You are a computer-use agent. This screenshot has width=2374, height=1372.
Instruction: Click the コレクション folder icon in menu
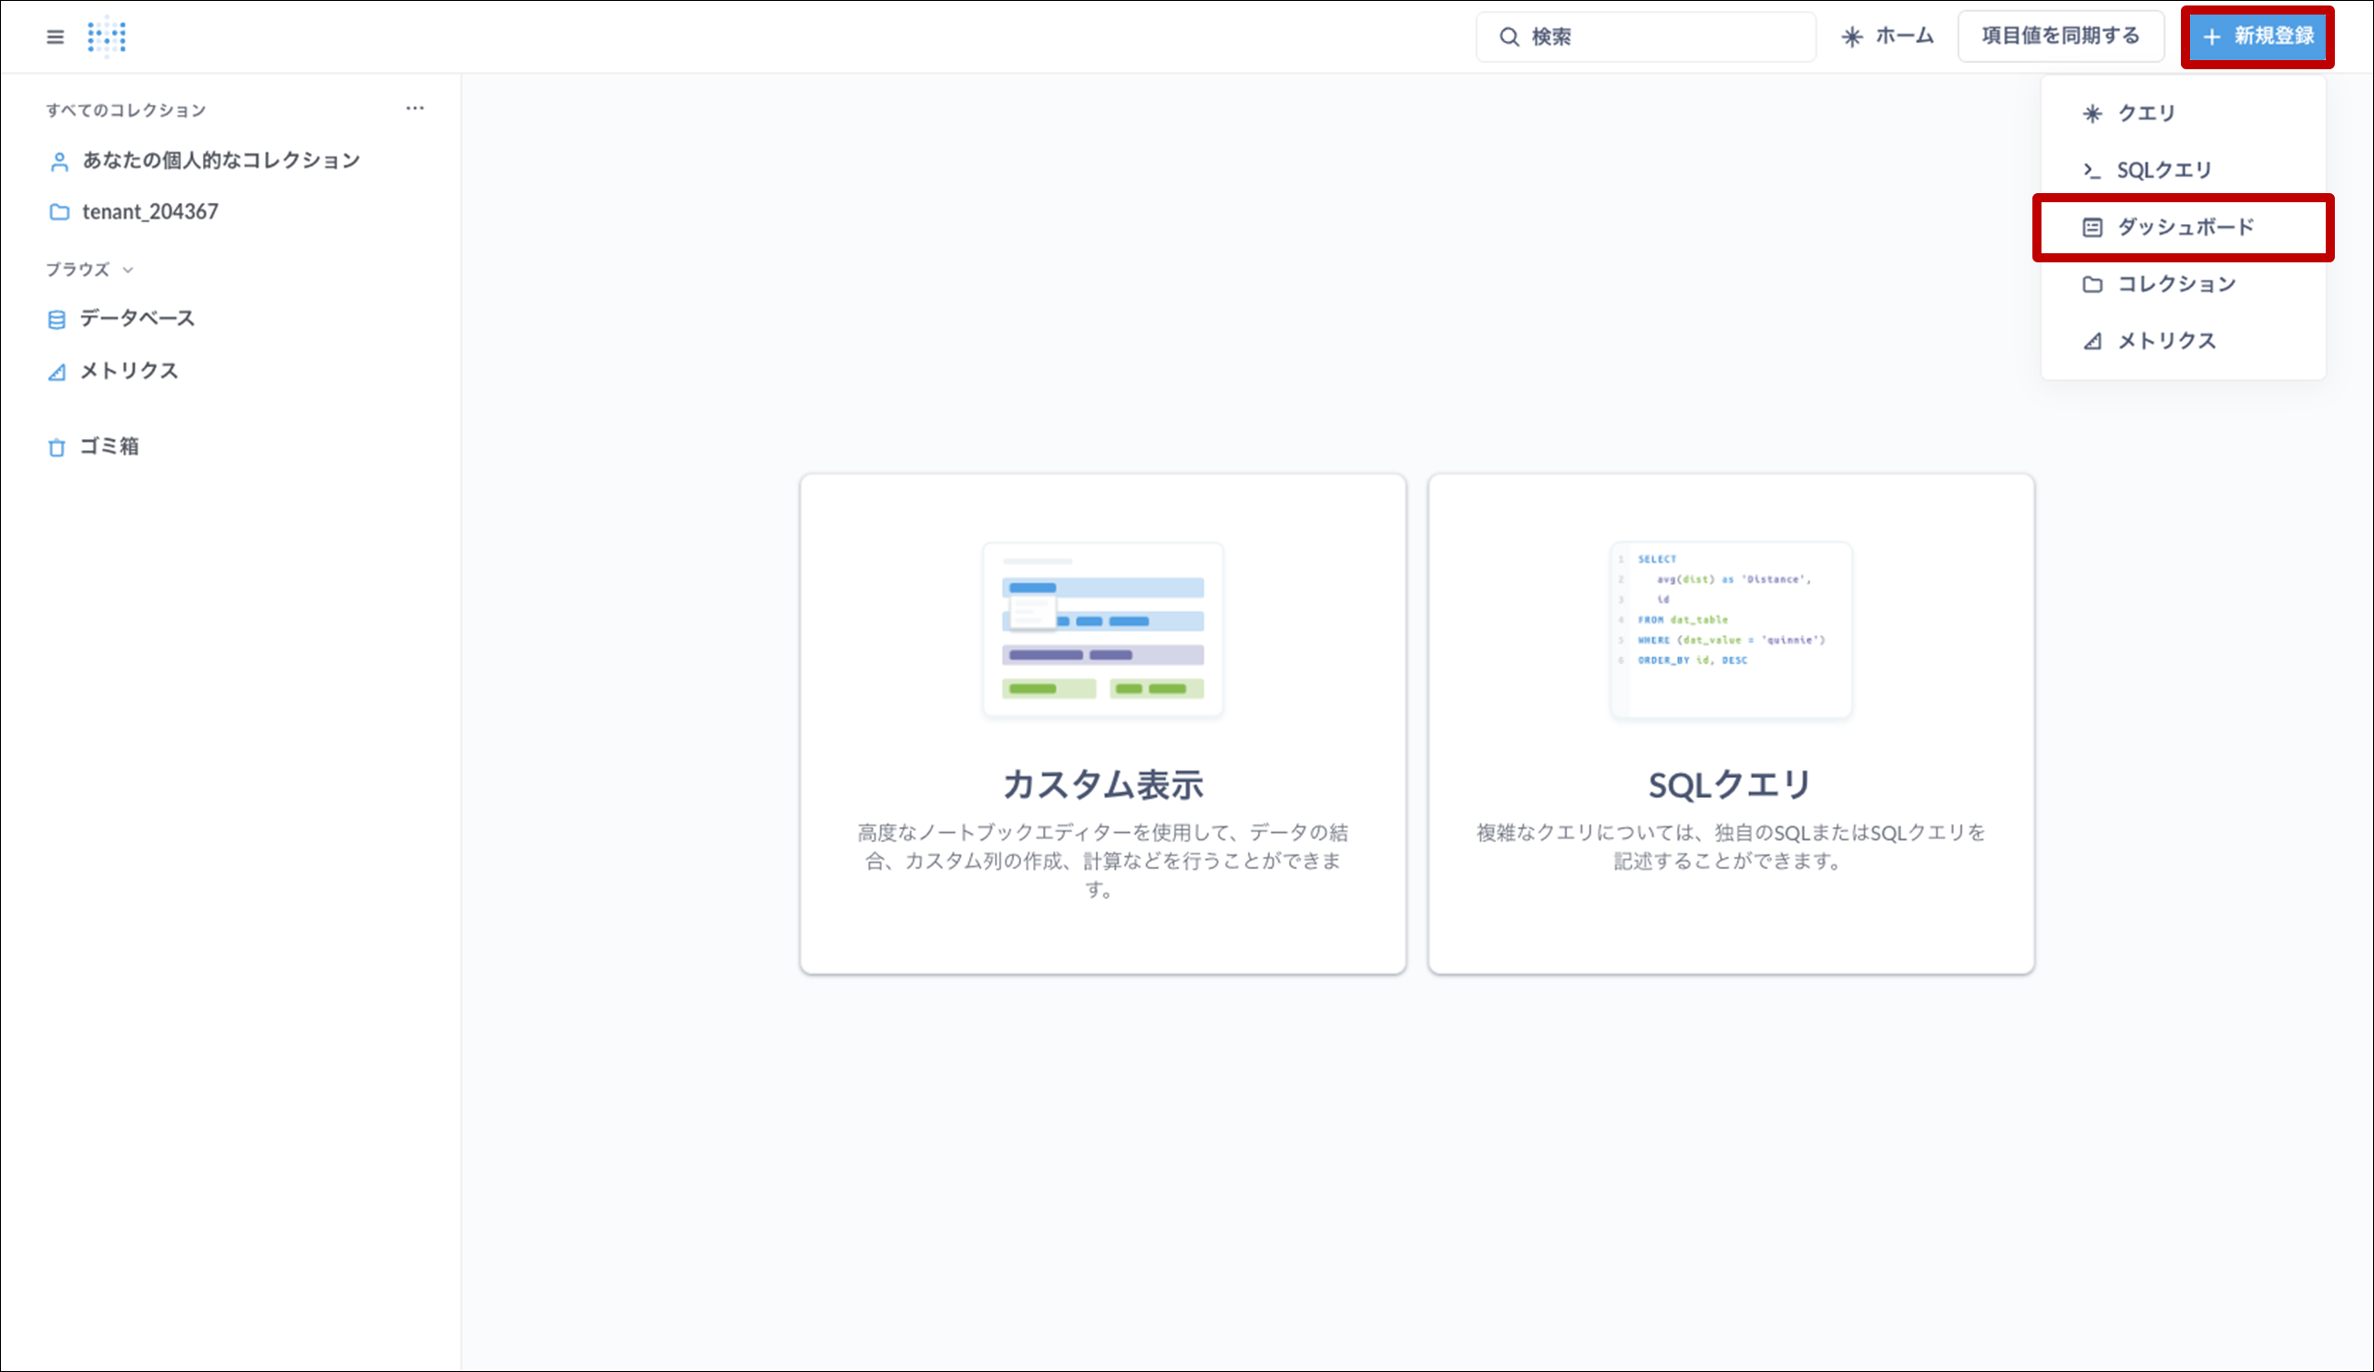[2093, 284]
